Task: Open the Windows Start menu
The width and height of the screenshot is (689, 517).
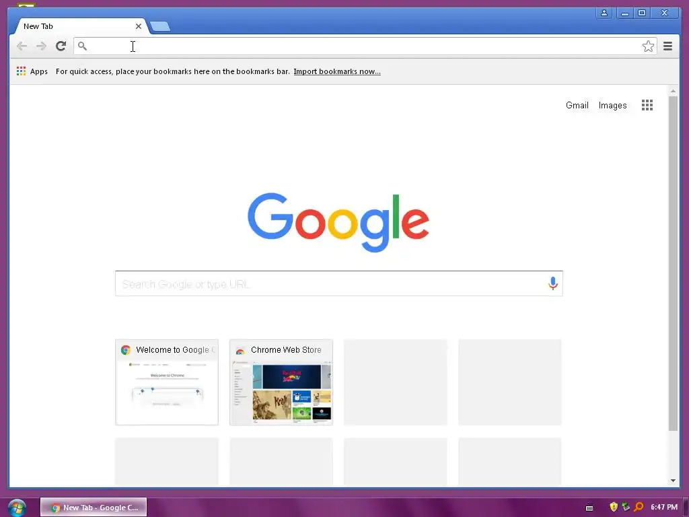Action: pos(17,508)
